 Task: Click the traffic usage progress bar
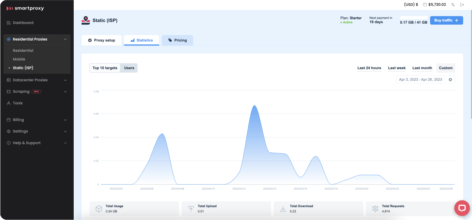(x=414, y=17)
